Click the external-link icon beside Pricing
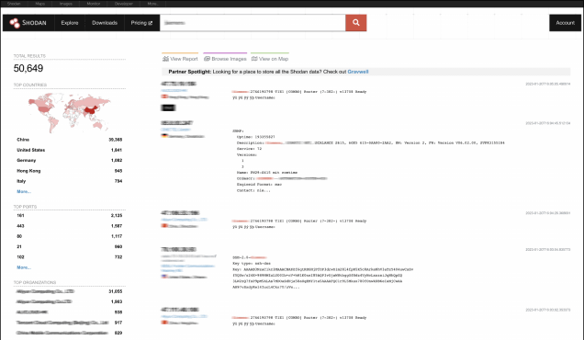Viewport: 584px width, 340px height. 151,23
